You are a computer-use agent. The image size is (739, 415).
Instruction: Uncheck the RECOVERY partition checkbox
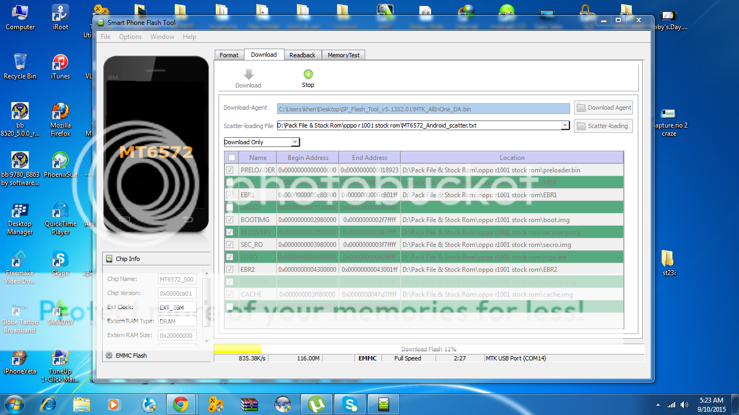point(230,232)
